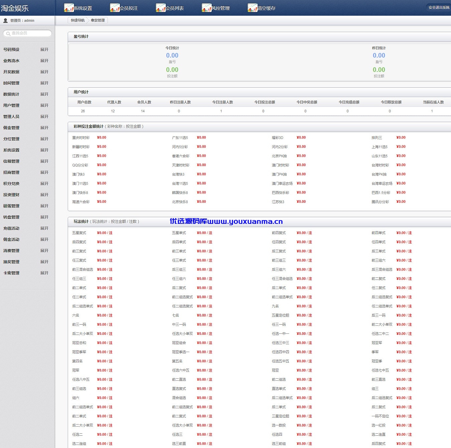Select 信箱管理 in the sidebar
Viewport: 451px width, 448px height.
[11, 161]
